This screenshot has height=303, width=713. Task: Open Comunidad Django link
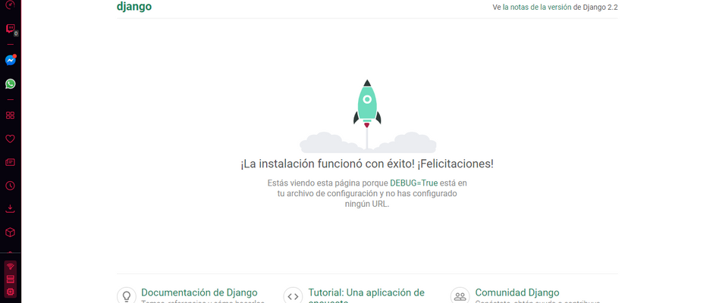517,292
